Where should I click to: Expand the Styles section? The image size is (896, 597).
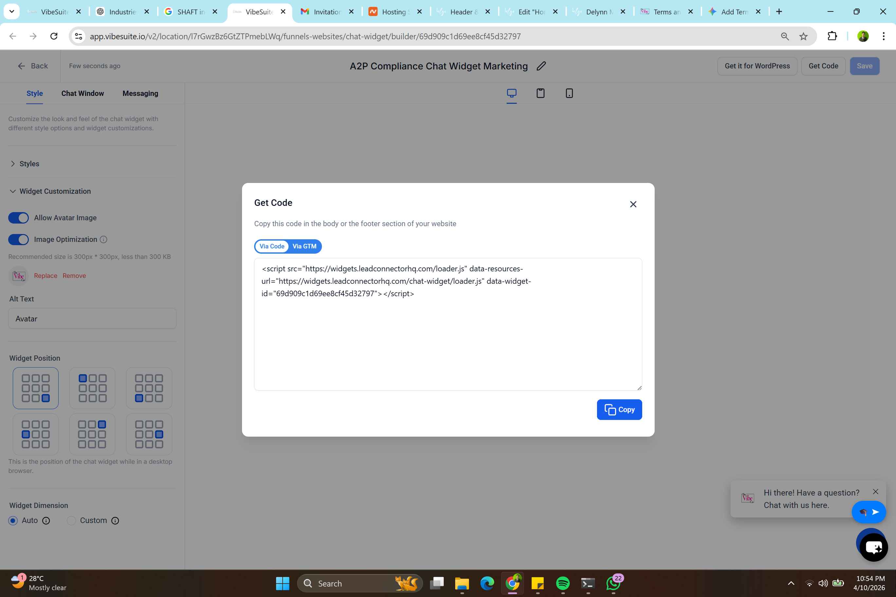coord(25,164)
